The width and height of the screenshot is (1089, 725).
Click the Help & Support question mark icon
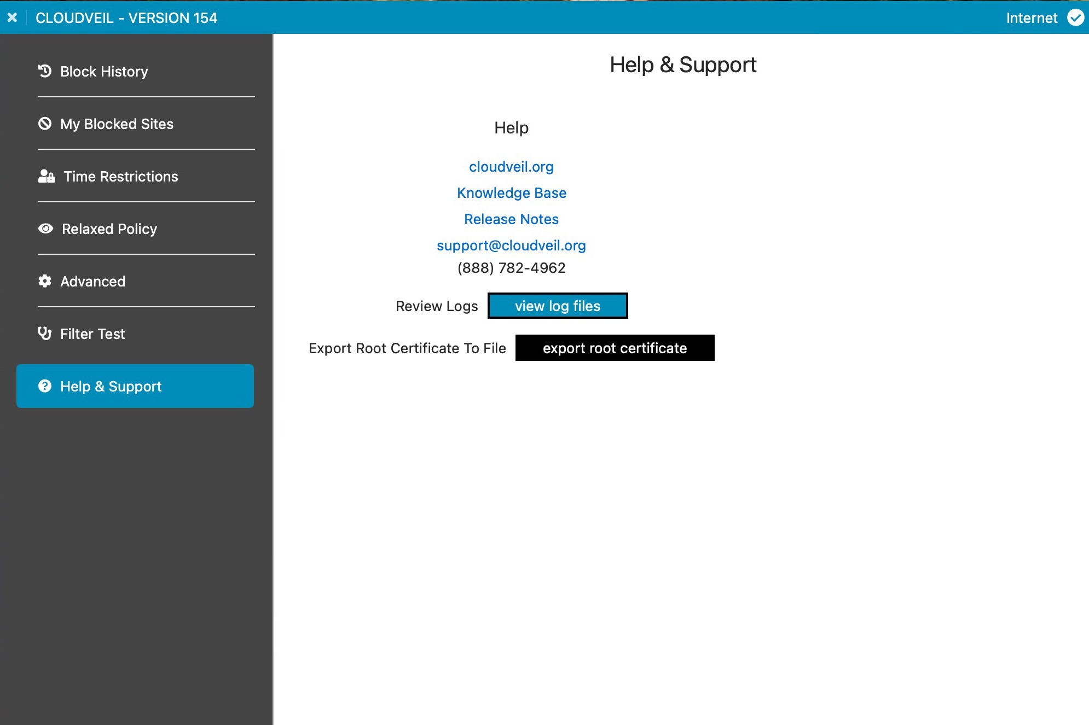click(x=45, y=386)
